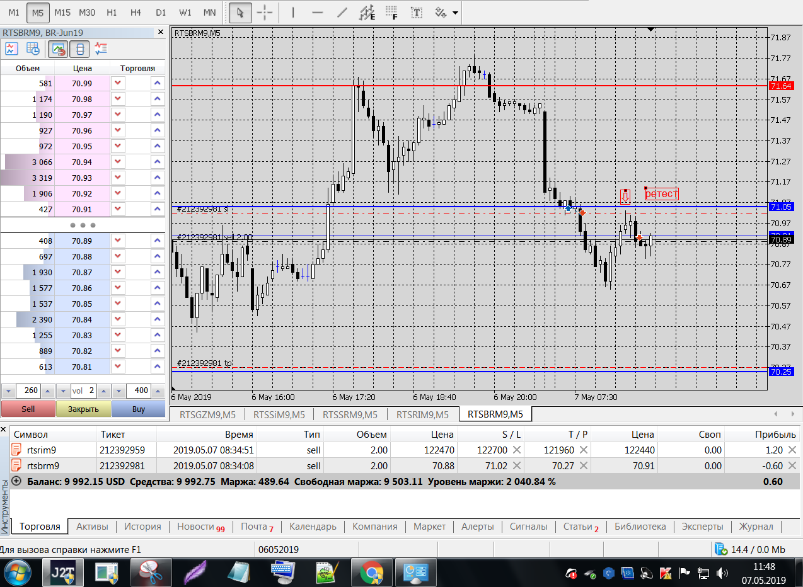Open the Календарь tab
This screenshot has height=587, width=803.
click(x=313, y=527)
